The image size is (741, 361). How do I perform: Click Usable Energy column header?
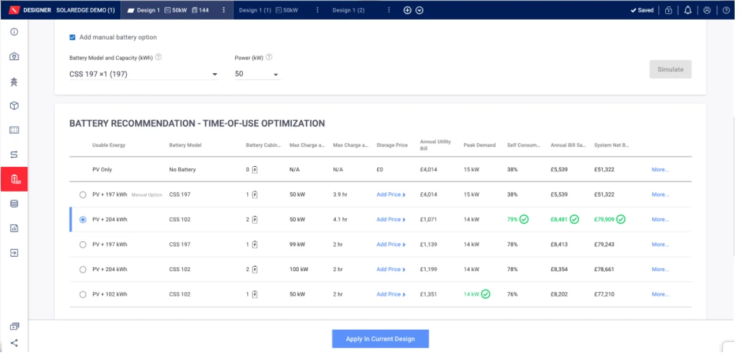(109, 145)
